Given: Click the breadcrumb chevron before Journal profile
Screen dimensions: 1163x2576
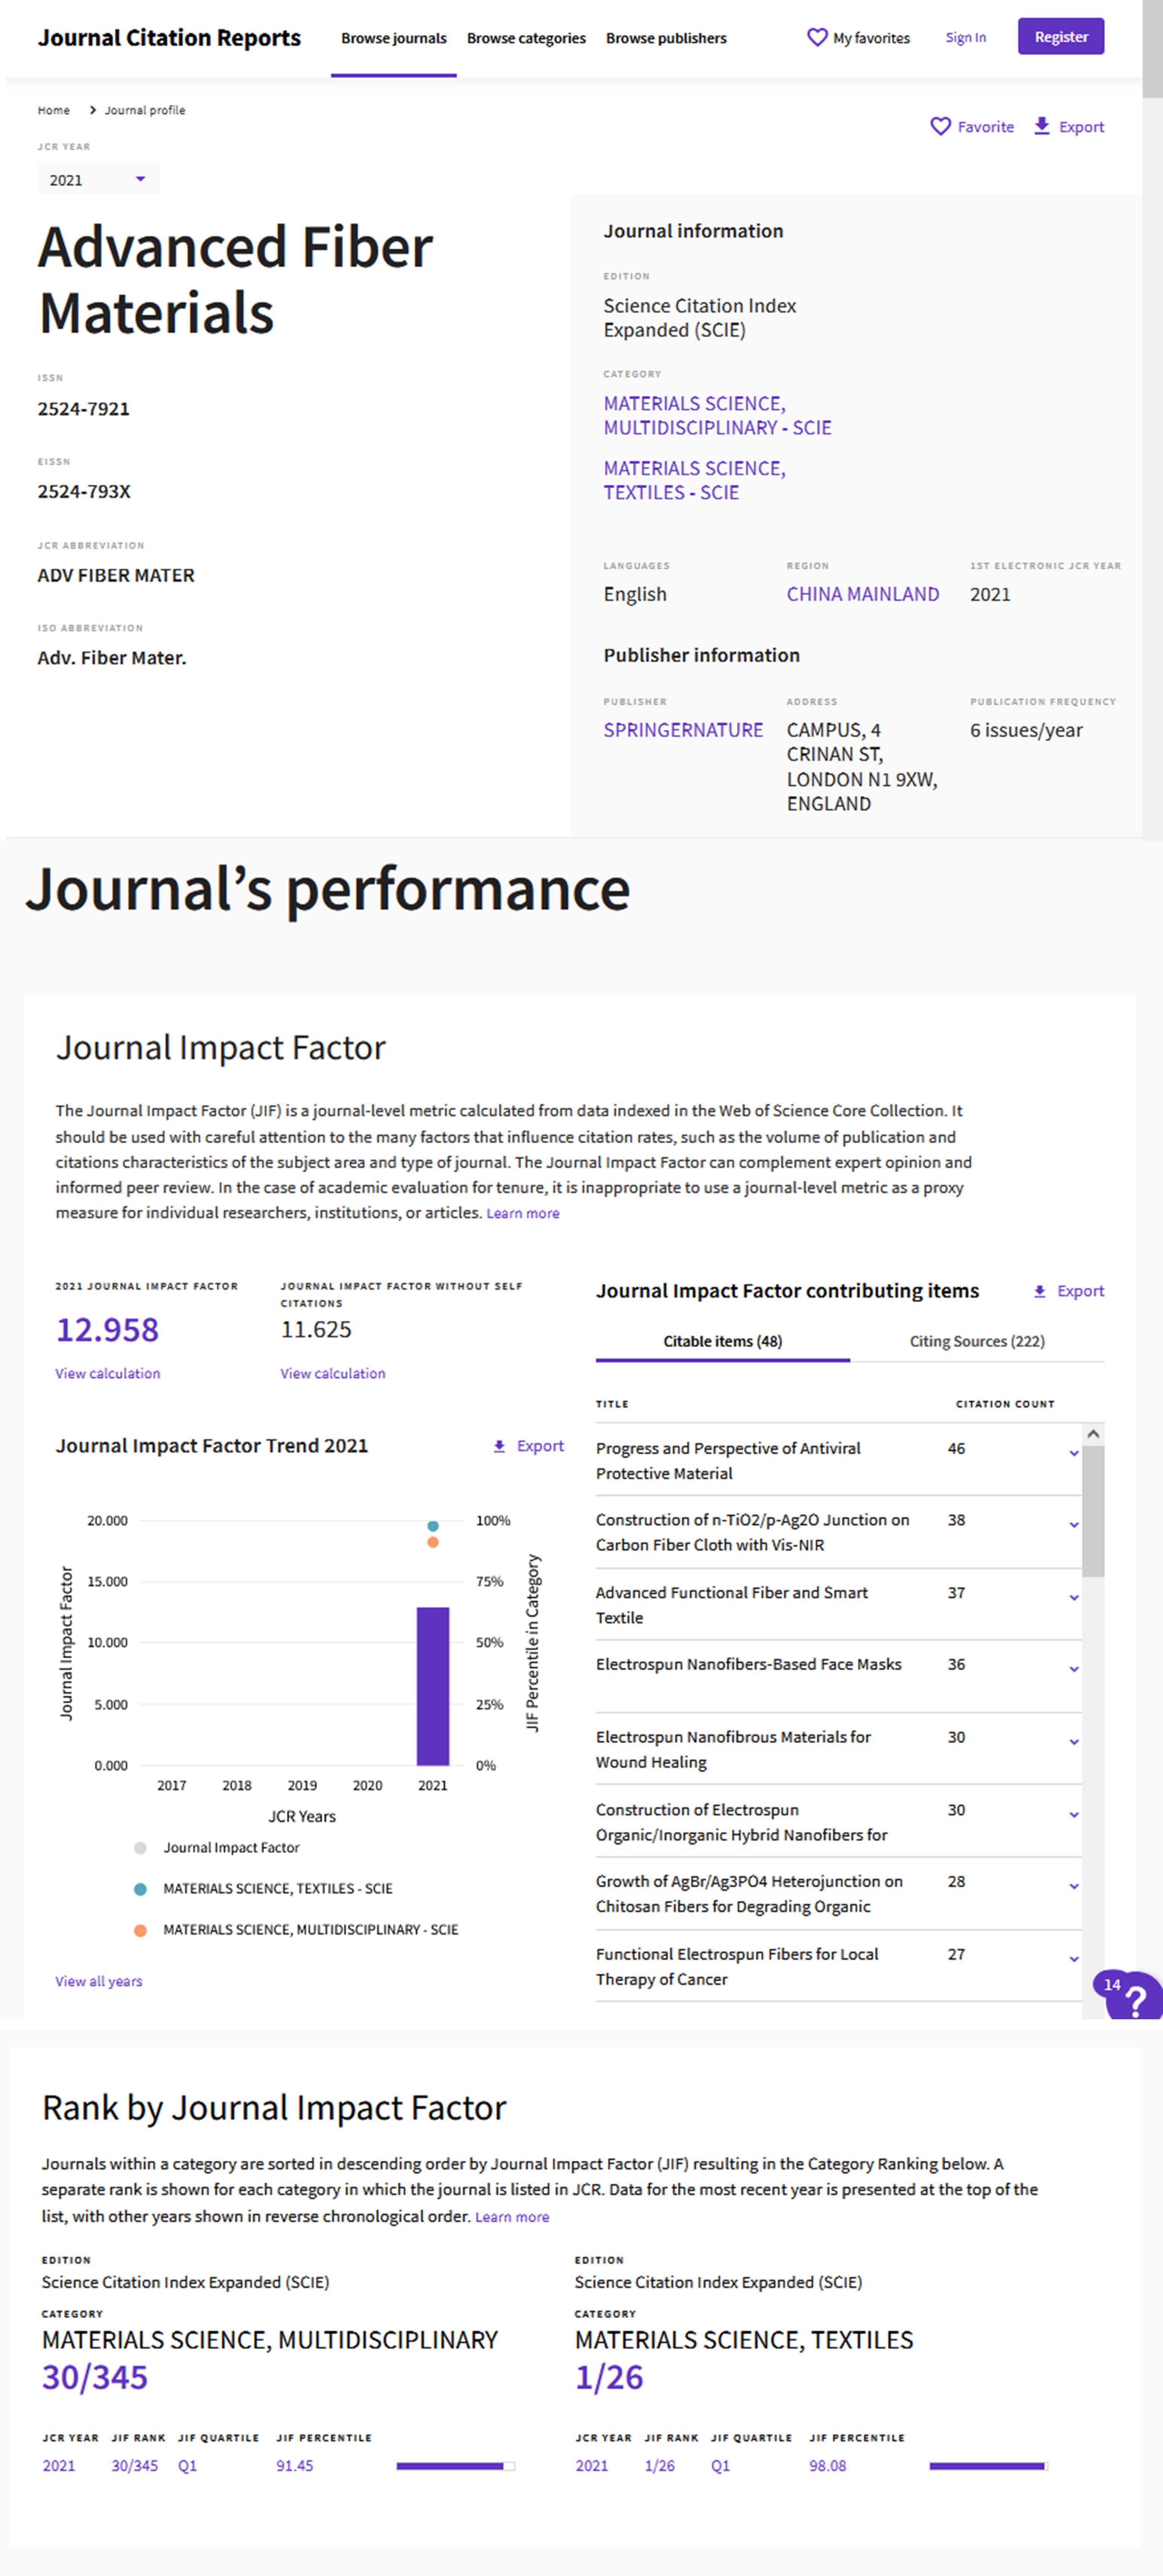Looking at the screenshot, I should tap(93, 110).
